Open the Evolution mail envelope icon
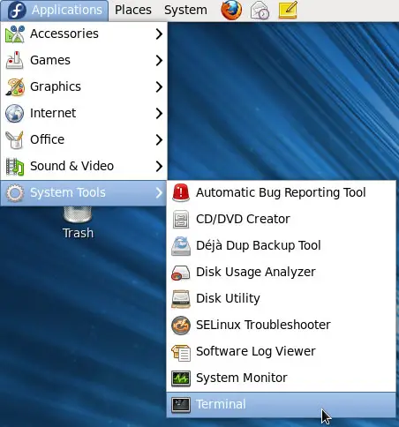 tap(260, 11)
